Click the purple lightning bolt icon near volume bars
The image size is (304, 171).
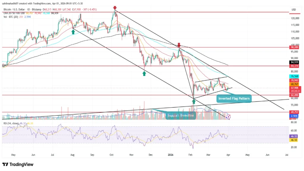click(228, 117)
